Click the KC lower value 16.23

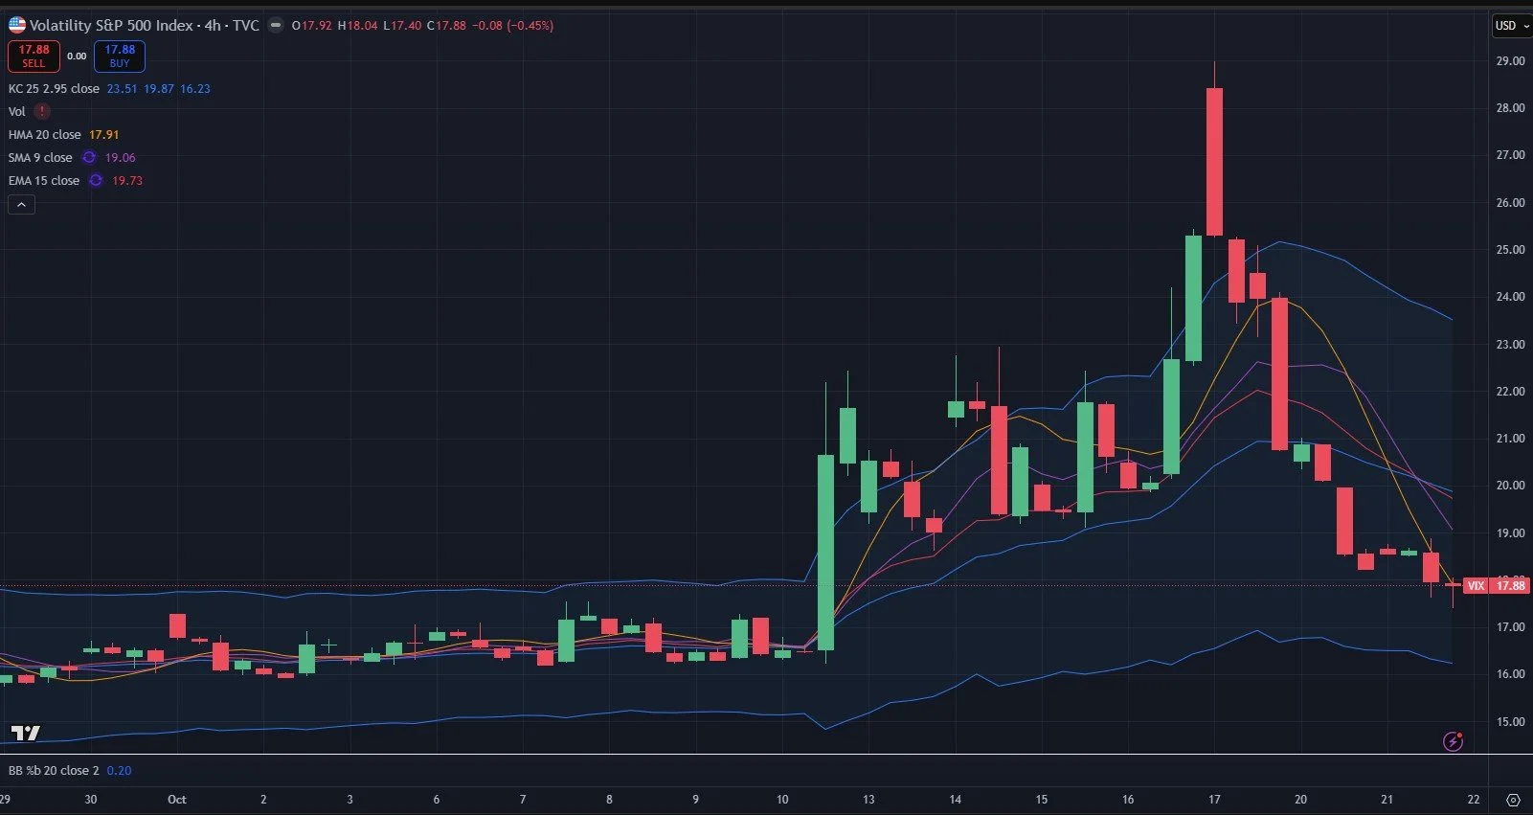click(195, 88)
